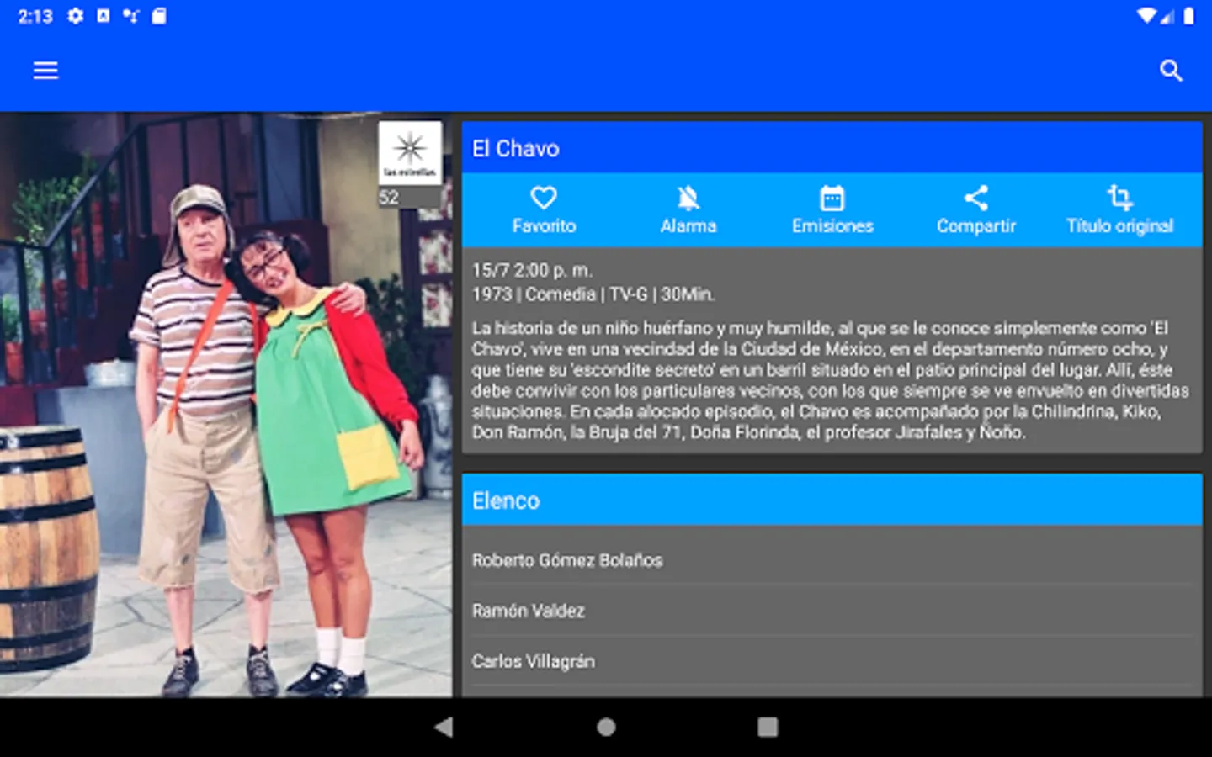Select the El Chavo title header
Image resolution: width=1212 pixels, height=757 pixels.
832,148
